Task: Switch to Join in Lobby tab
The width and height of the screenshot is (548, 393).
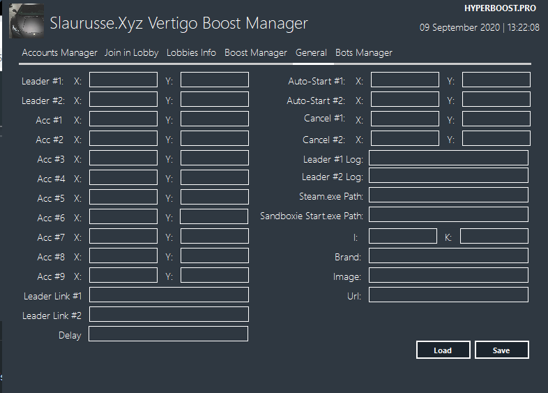Action: tap(132, 52)
